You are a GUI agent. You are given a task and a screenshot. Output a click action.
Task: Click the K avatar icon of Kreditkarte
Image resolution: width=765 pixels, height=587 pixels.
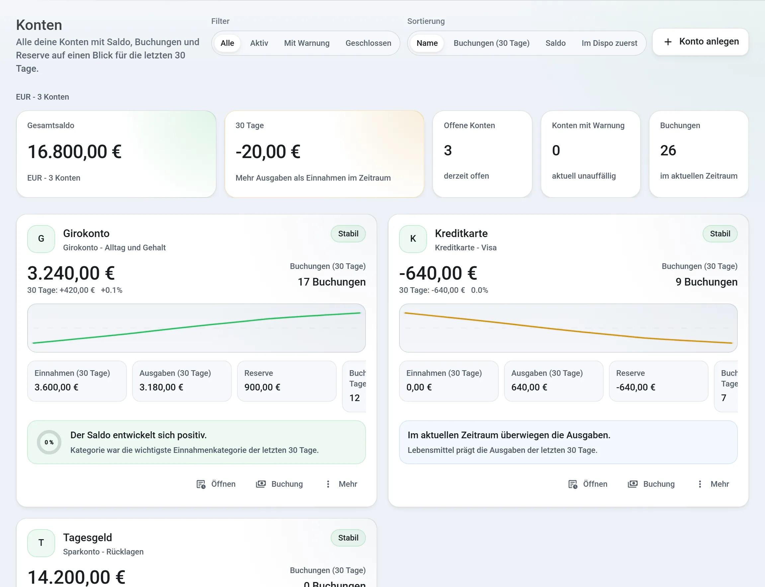(x=413, y=239)
